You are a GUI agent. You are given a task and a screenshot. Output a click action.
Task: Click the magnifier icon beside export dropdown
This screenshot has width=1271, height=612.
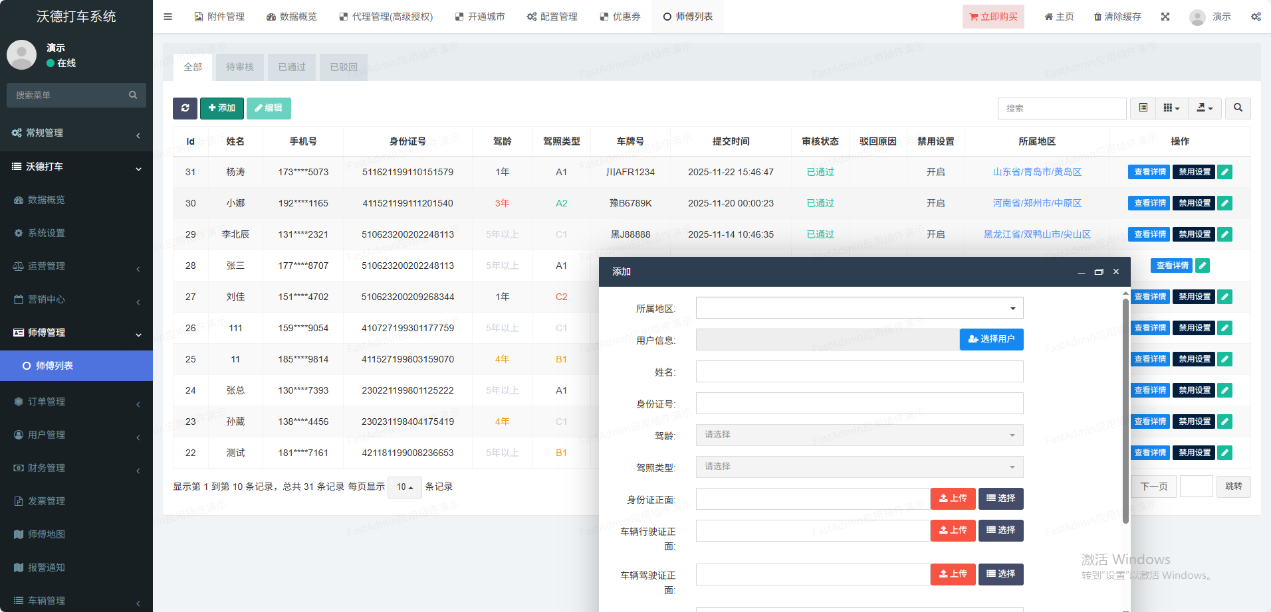pyautogui.click(x=1238, y=108)
